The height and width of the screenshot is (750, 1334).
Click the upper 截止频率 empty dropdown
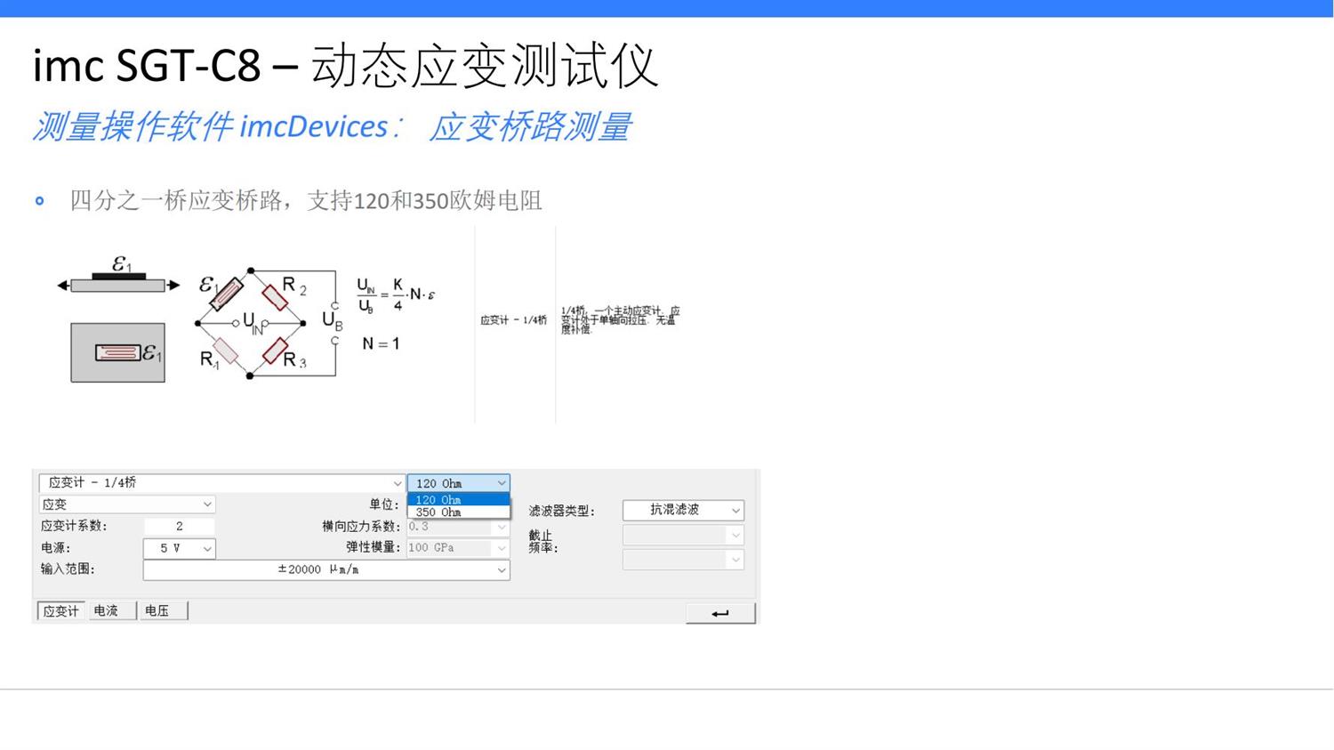coord(683,535)
